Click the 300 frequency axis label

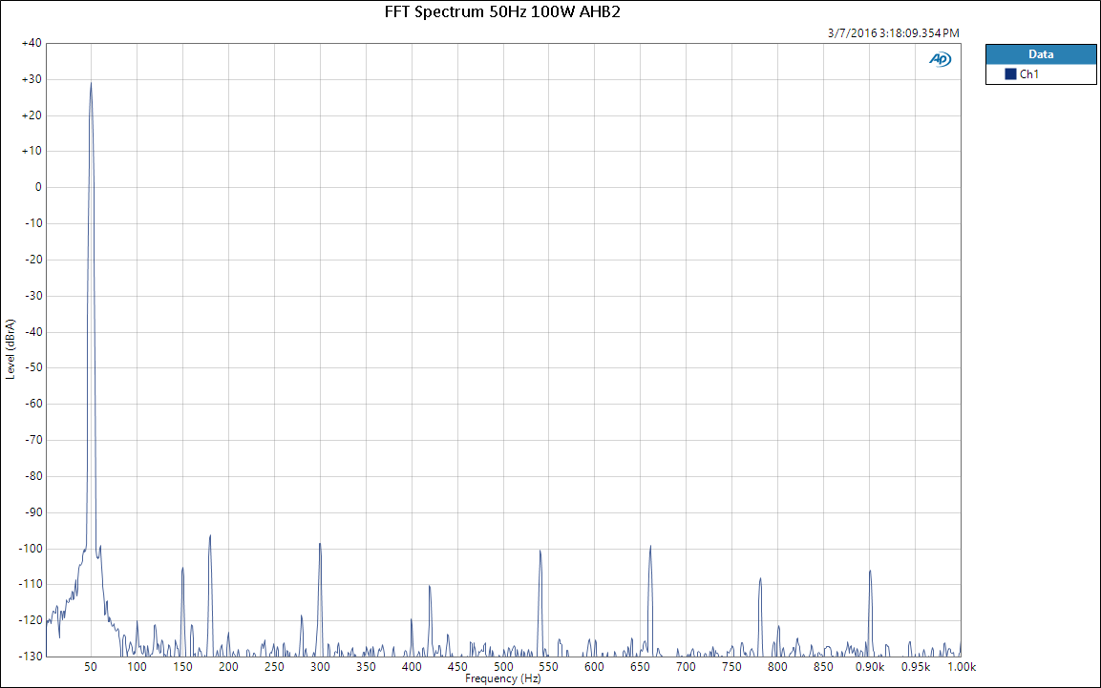point(320,667)
